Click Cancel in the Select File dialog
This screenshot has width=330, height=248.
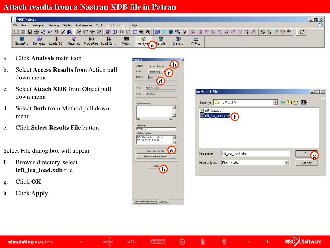pos(306,162)
